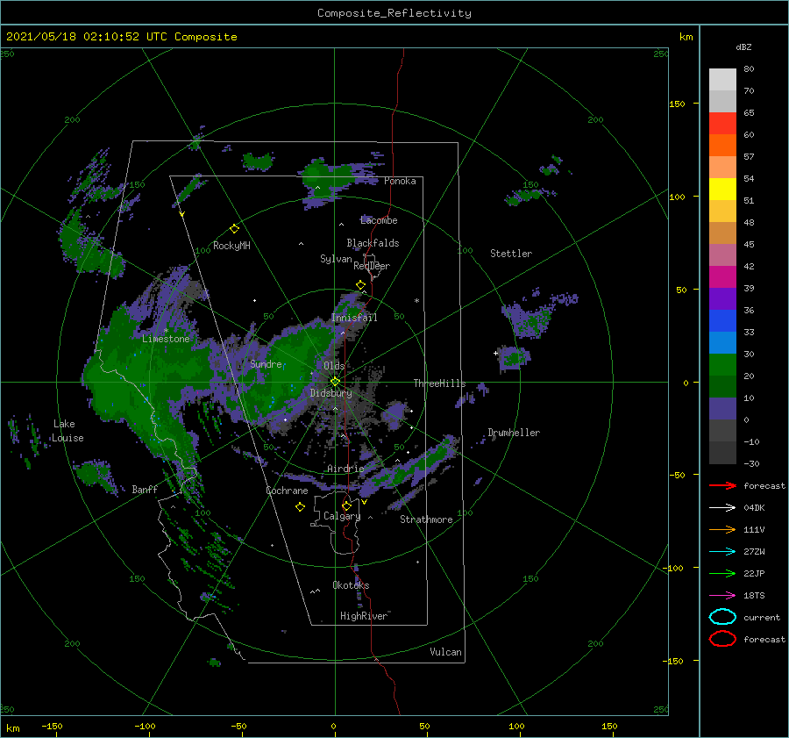Click the pink swatch below 45 dBZ
The width and height of the screenshot is (789, 738).
pyautogui.click(x=722, y=255)
